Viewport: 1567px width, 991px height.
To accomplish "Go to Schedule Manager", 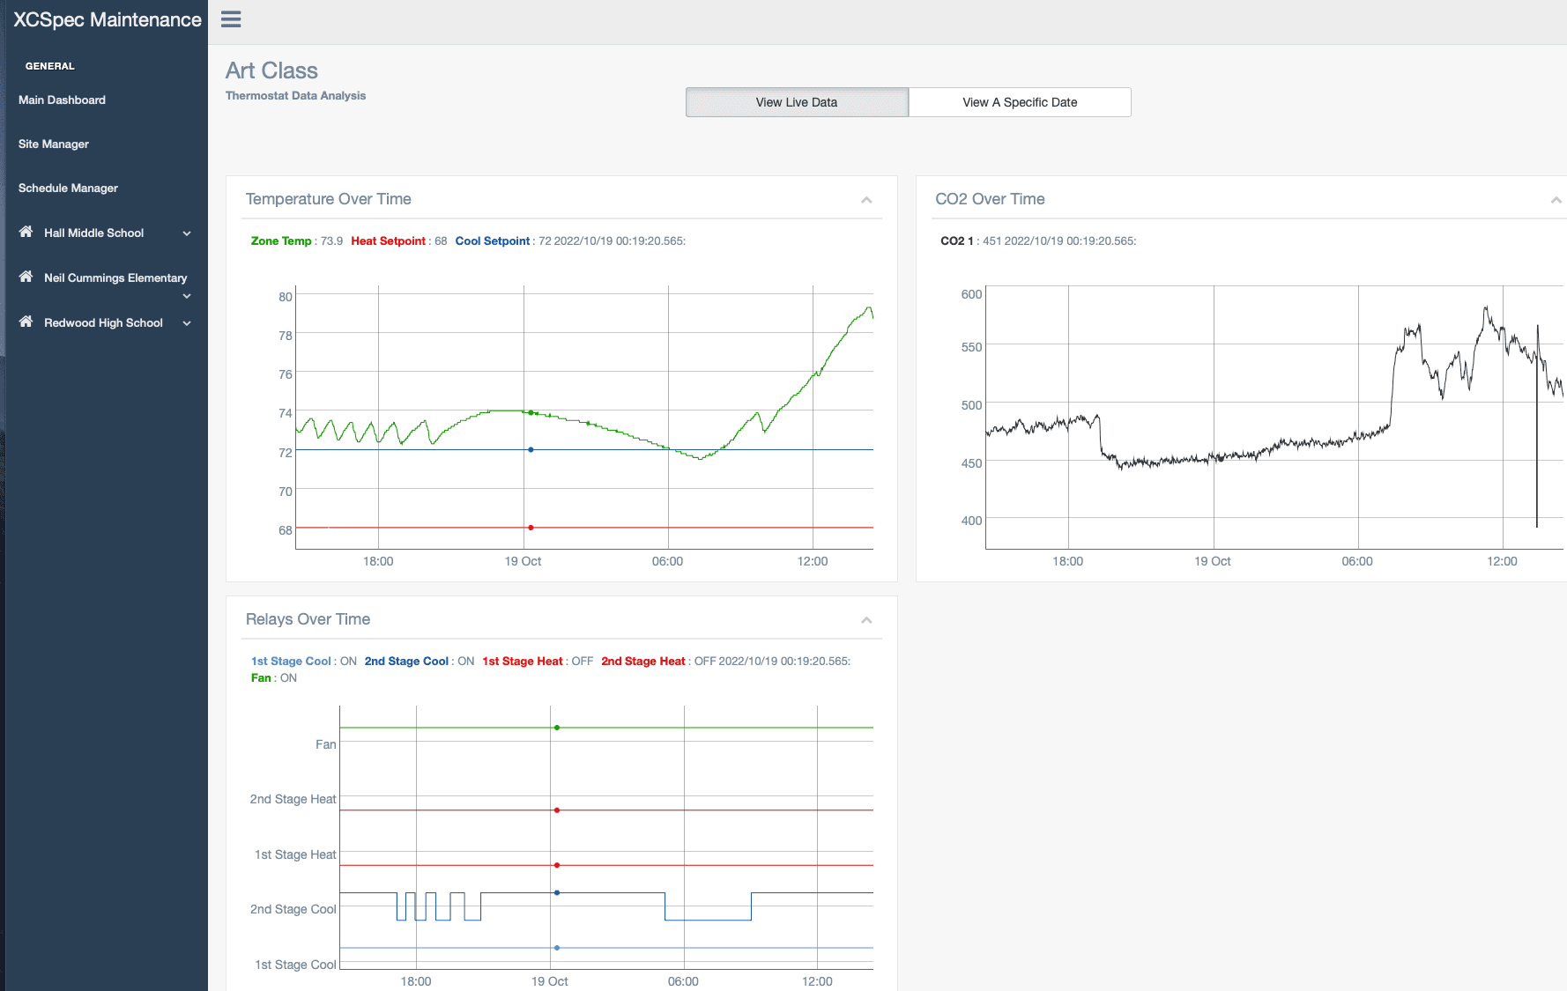I will [68, 189].
